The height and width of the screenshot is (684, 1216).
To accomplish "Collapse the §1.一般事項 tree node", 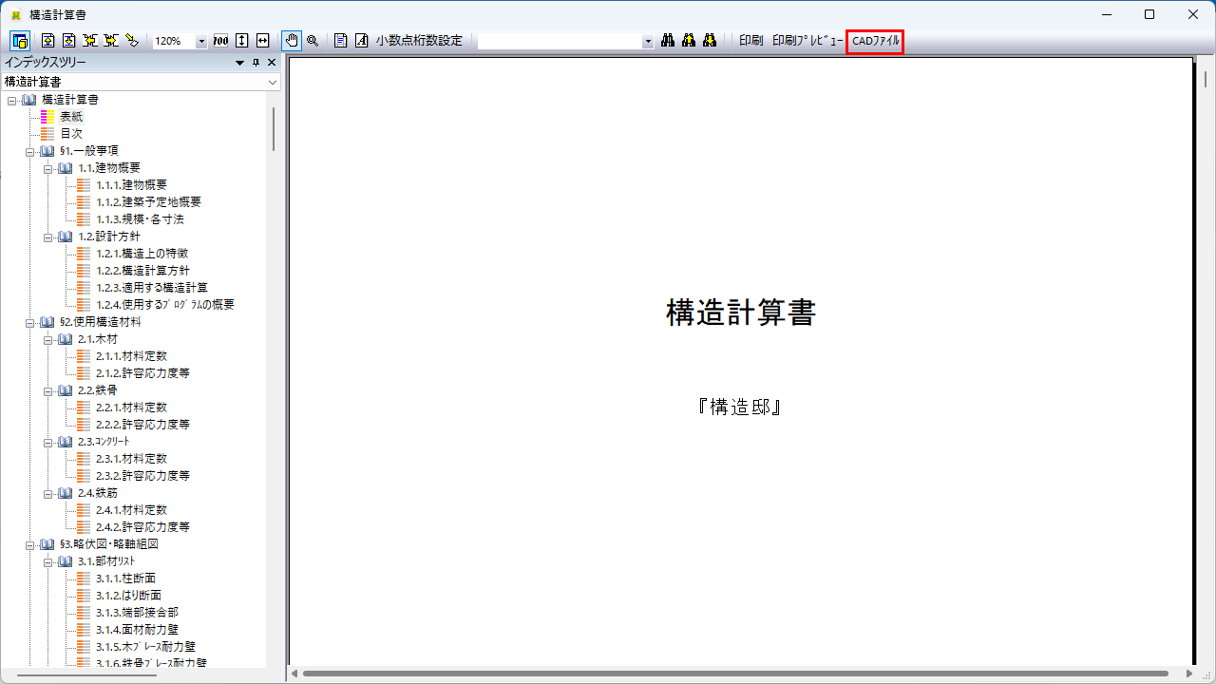I will point(30,151).
